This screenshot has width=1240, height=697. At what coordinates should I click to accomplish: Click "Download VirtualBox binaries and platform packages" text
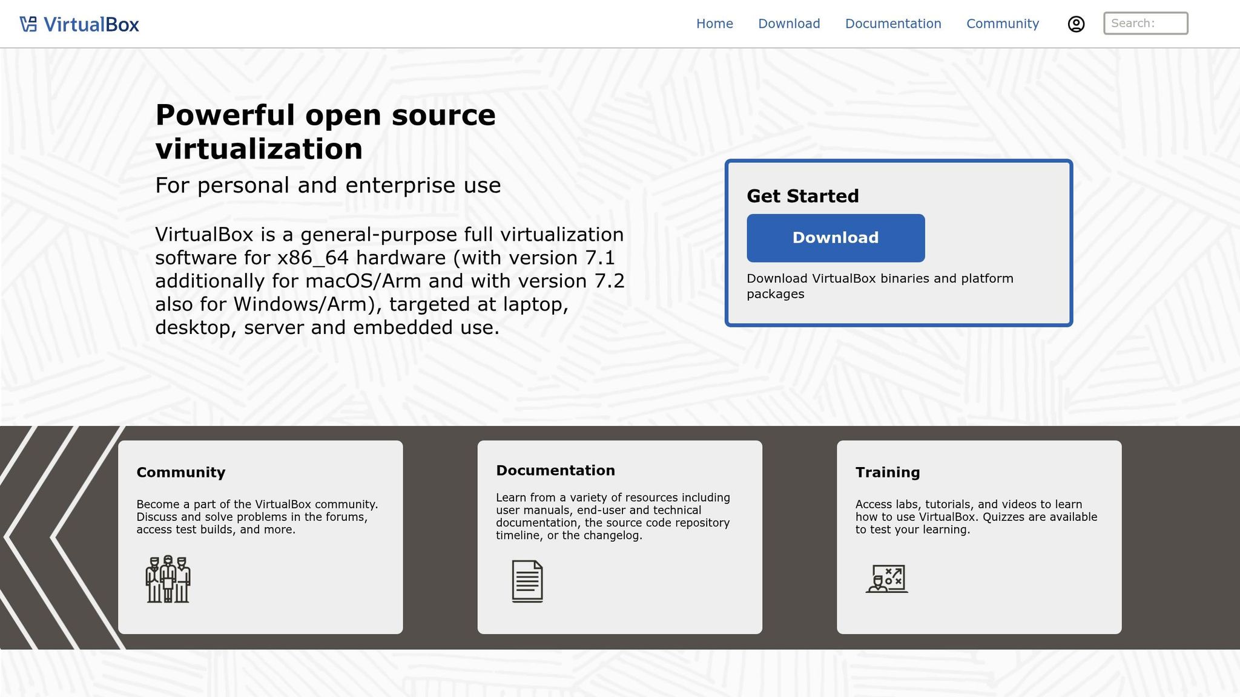click(x=880, y=286)
